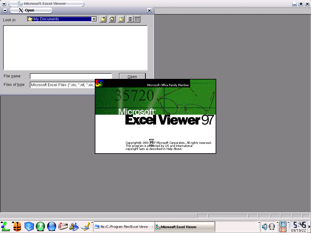Switch to the file:/C:/Program Files taskbar entry
The image size is (311, 233).
[124, 227]
